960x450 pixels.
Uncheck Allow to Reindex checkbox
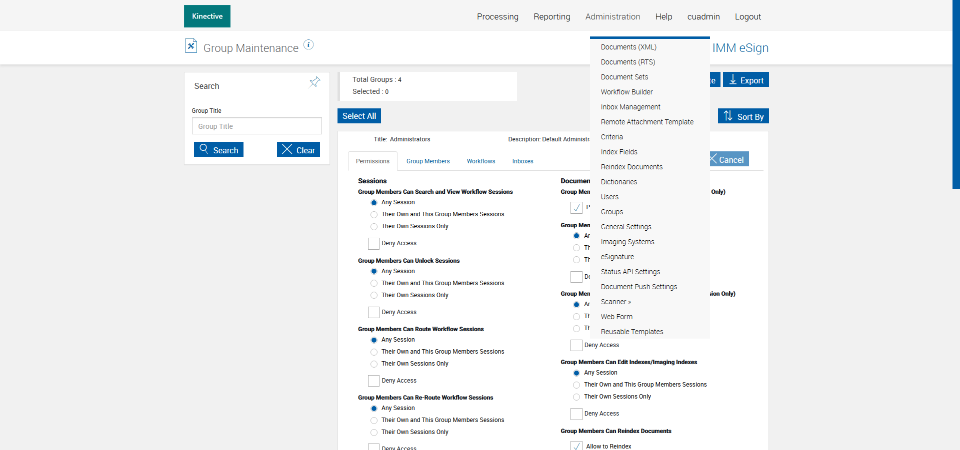tap(576, 446)
